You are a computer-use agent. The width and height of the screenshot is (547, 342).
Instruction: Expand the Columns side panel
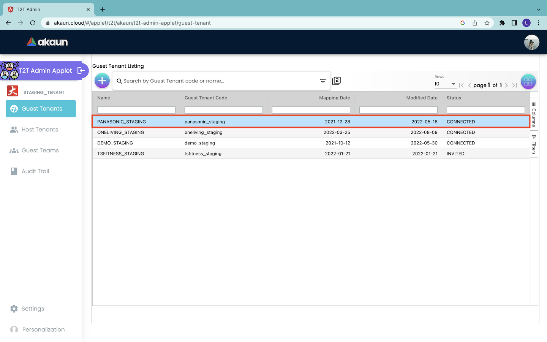pyautogui.click(x=534, y=114)
